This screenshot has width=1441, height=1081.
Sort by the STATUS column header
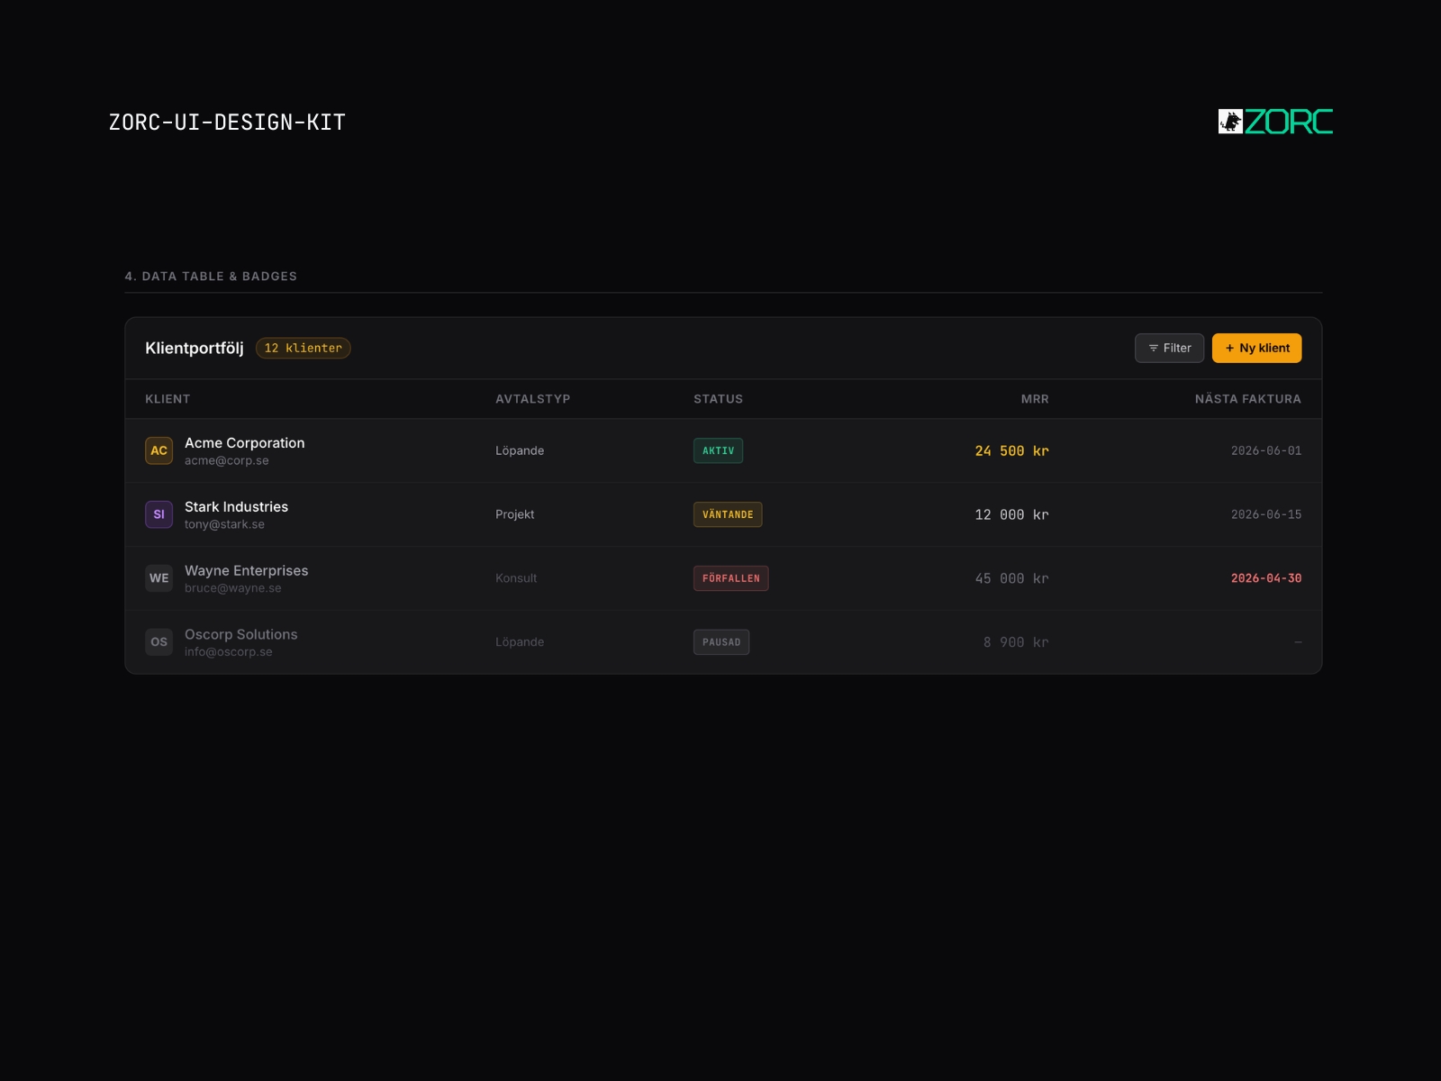pyautogui.click(x=718, y=399)
